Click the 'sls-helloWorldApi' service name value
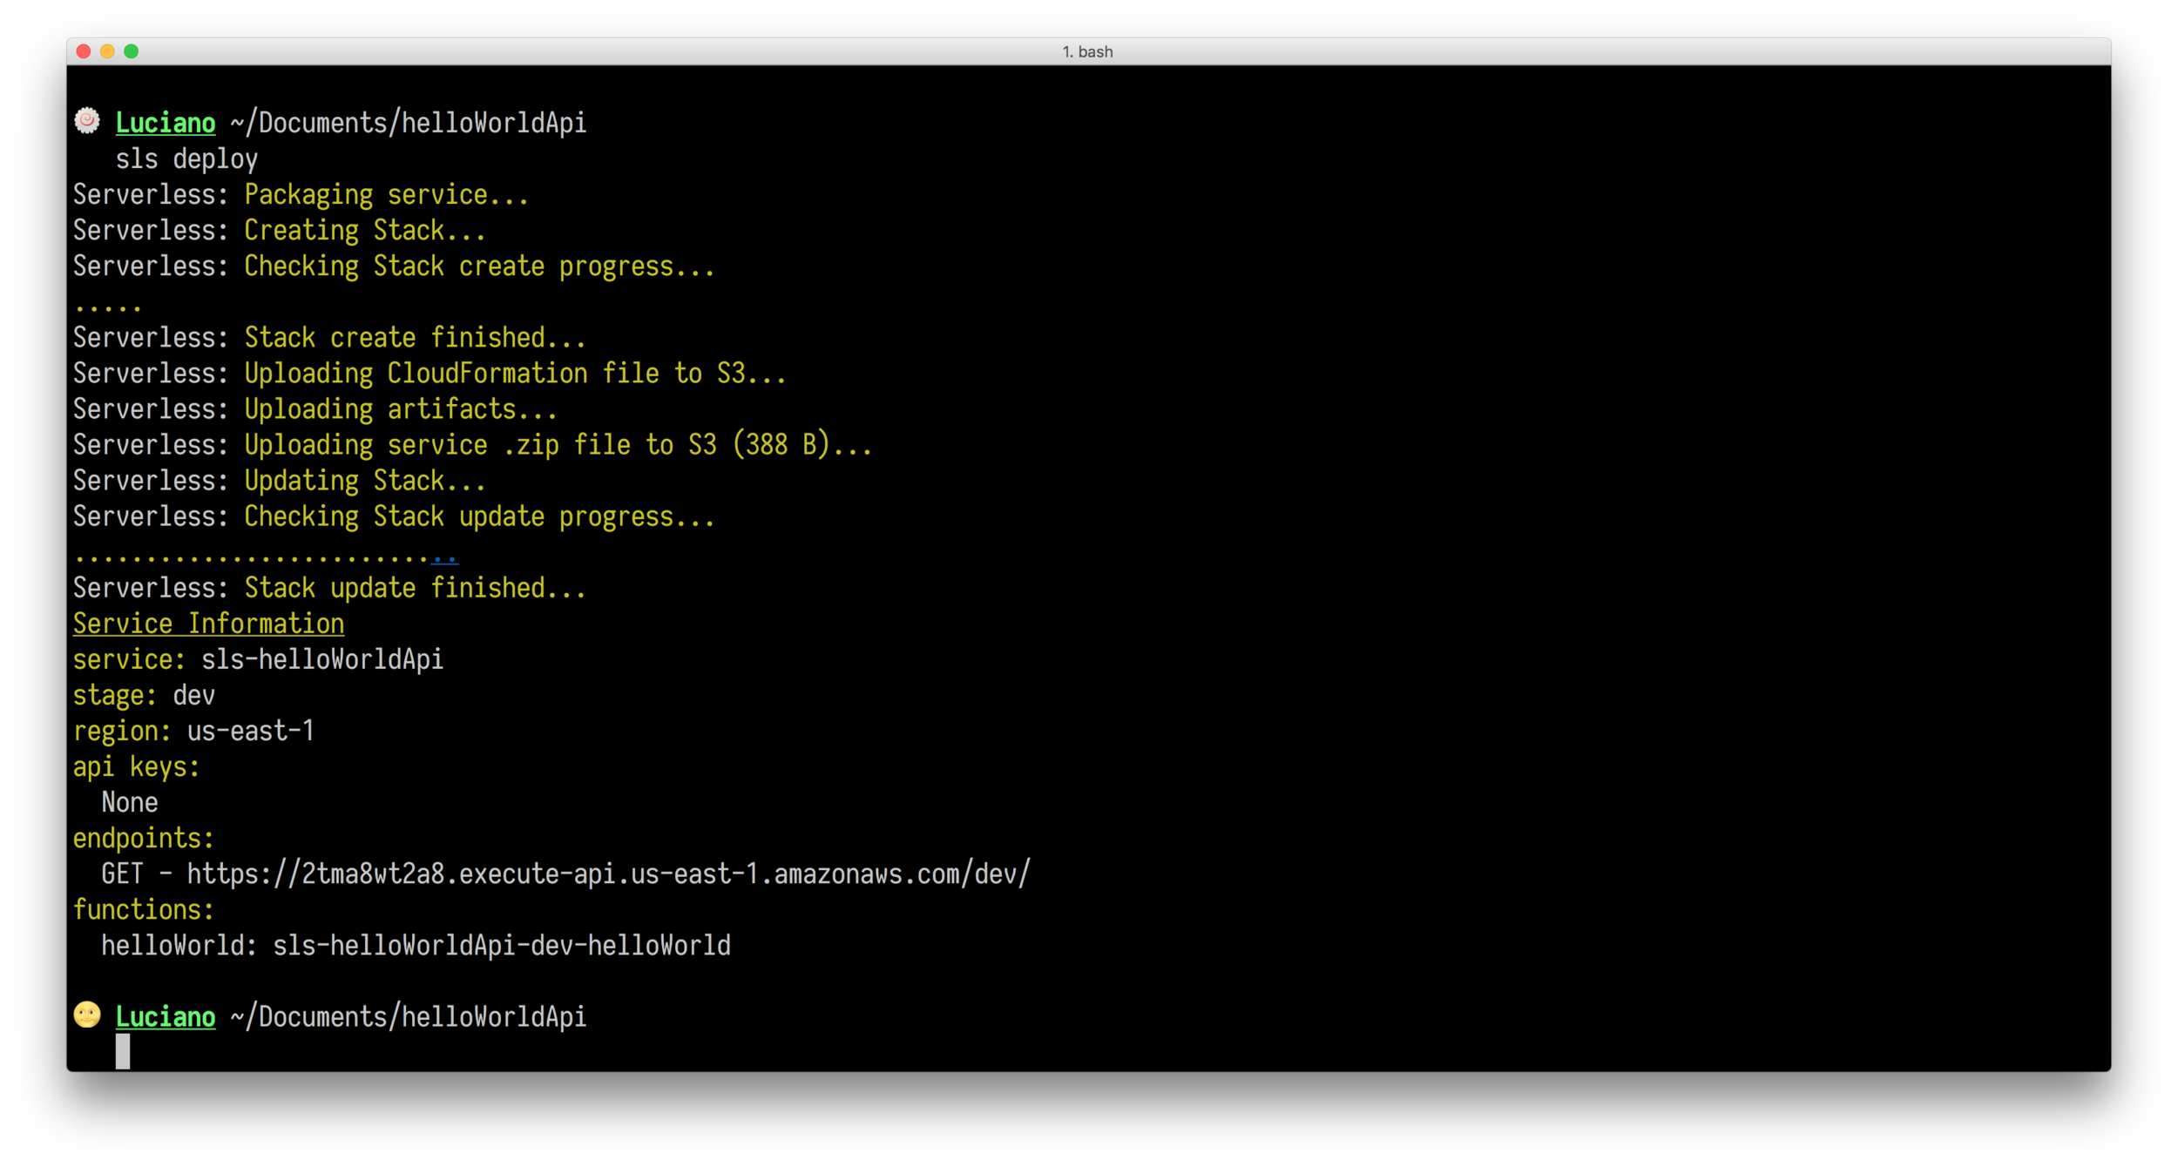 pyautogui.click(x=322, y=659)
